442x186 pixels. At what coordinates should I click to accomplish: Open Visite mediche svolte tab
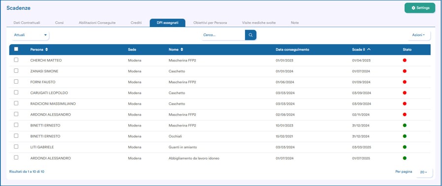(x=259, y=23)
